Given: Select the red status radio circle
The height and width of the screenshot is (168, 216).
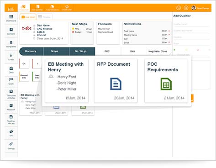Looking at the screenshot, I should tap(198, 50).
